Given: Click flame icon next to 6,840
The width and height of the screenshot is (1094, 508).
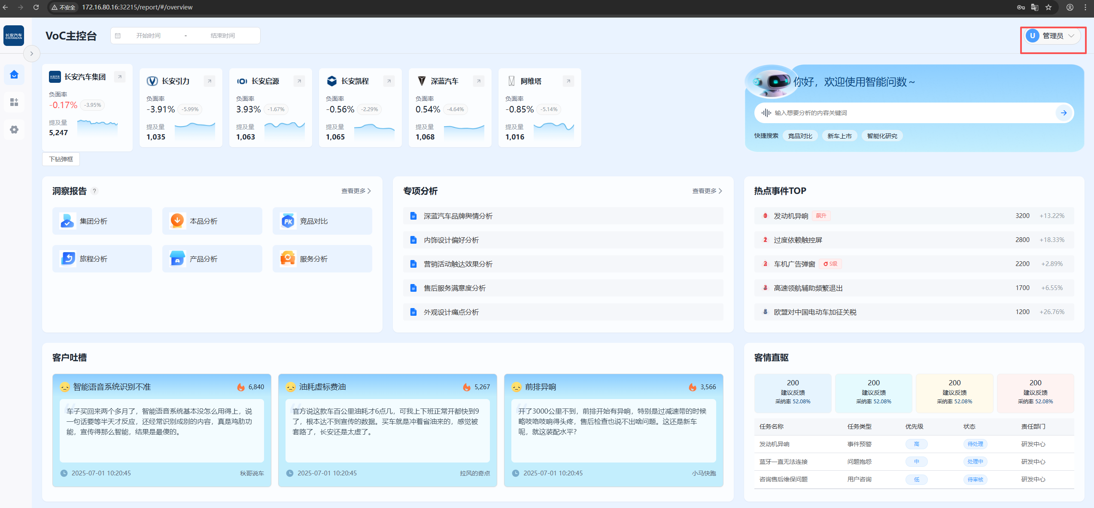Looking at the screenshot, I should tap(241, 387).
